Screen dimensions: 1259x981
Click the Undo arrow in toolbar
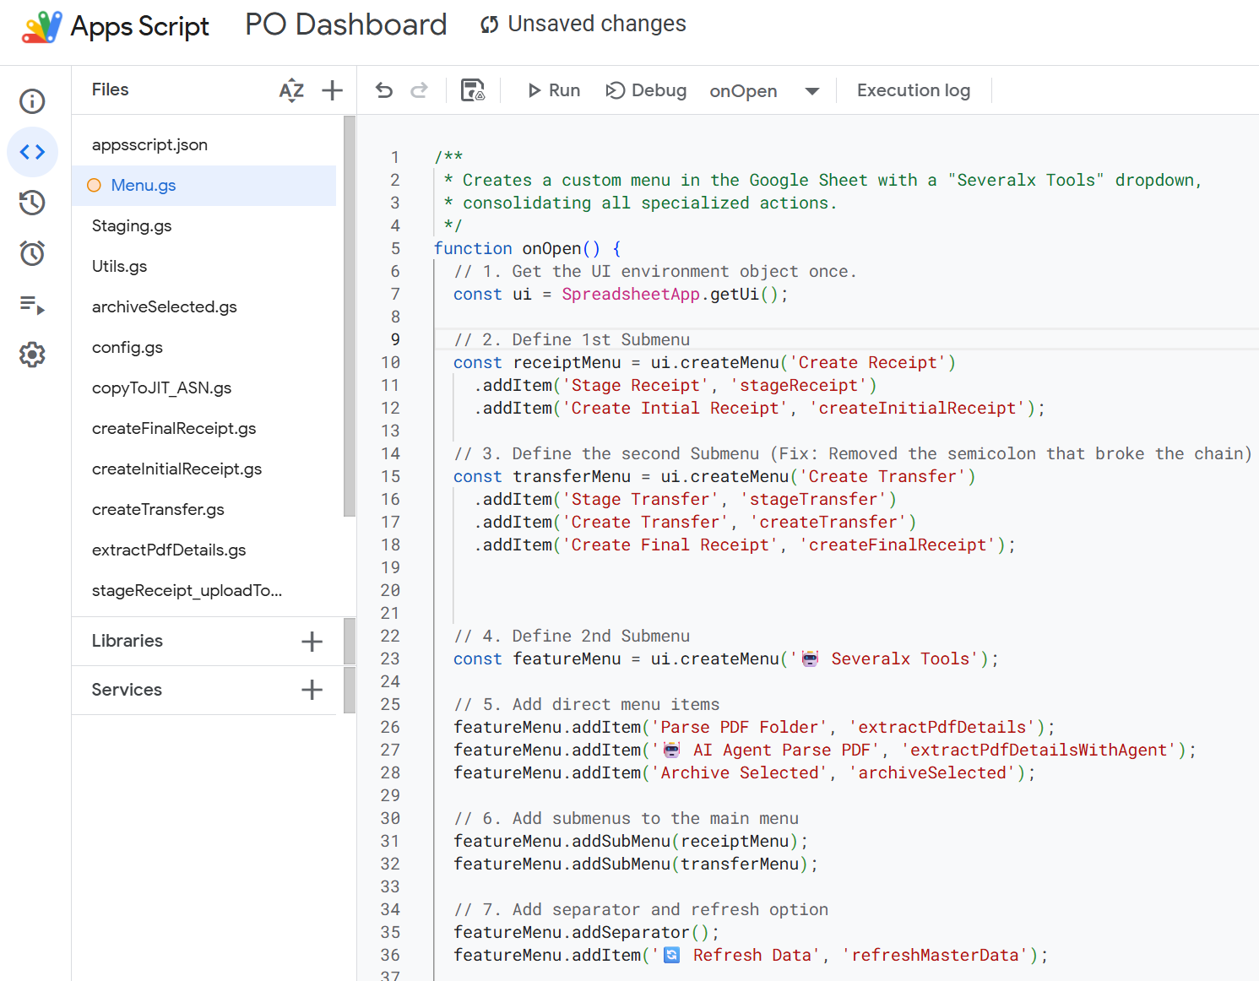tap(384, 90)
